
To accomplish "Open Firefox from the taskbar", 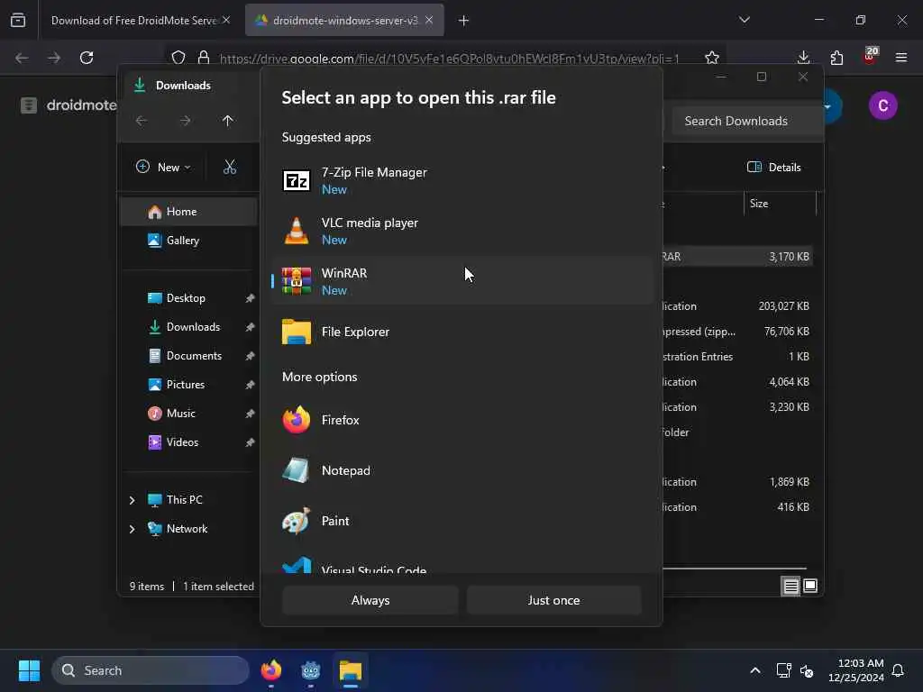I will coord(271,670).
